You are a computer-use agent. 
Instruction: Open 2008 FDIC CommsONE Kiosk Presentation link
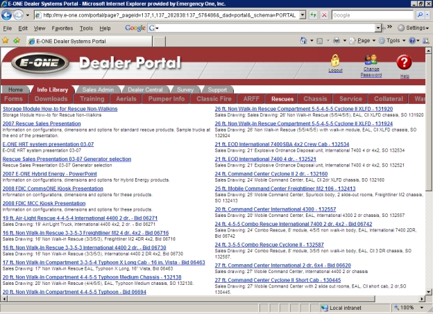(x=53, y=189)
